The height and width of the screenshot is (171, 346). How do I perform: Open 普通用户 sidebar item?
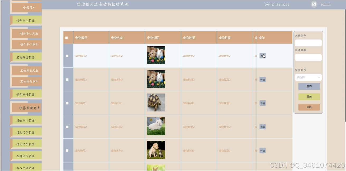coord(27,7)
